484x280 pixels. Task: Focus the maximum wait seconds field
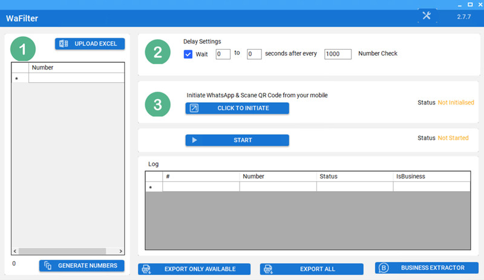click(254, 54)
